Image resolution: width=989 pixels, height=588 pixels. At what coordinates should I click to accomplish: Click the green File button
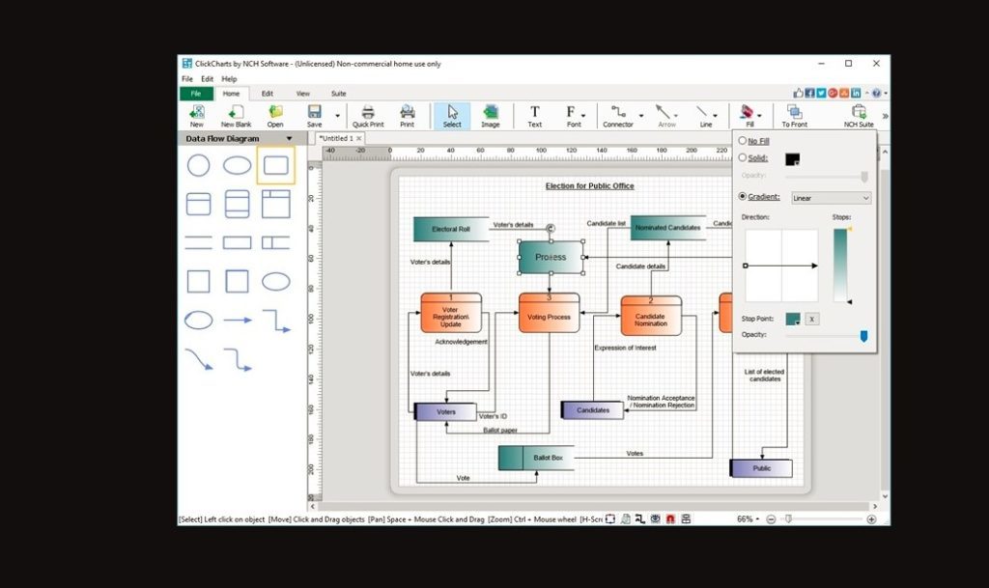pos(196,94)
